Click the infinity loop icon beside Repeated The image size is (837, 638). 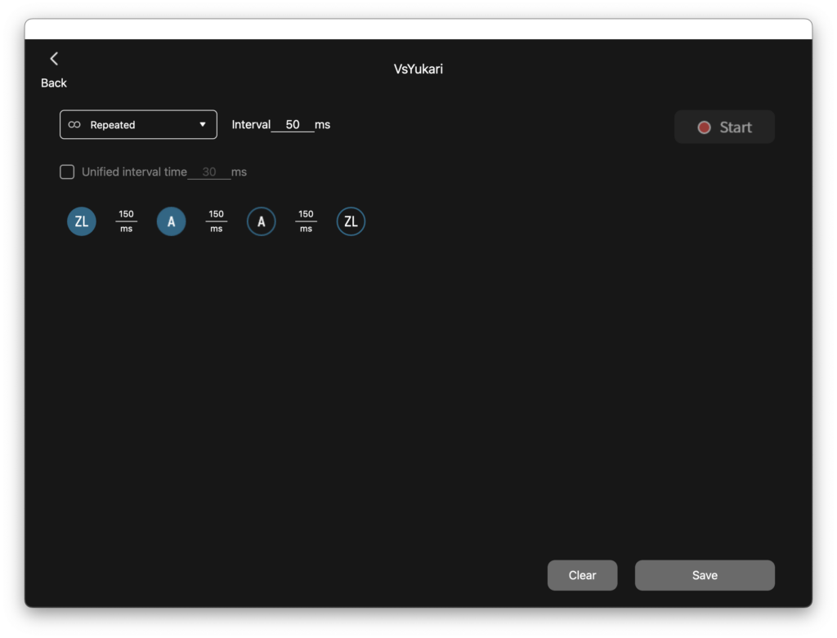pos(74,125)
